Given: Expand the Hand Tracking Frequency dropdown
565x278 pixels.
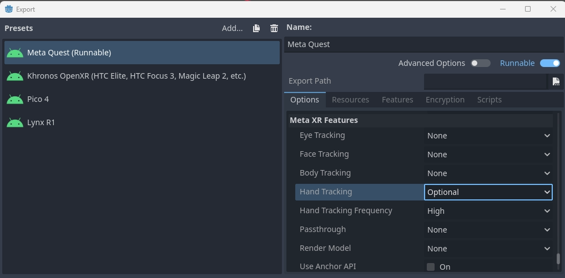Looking at the screenshot, I should click(x=488, y=211).
